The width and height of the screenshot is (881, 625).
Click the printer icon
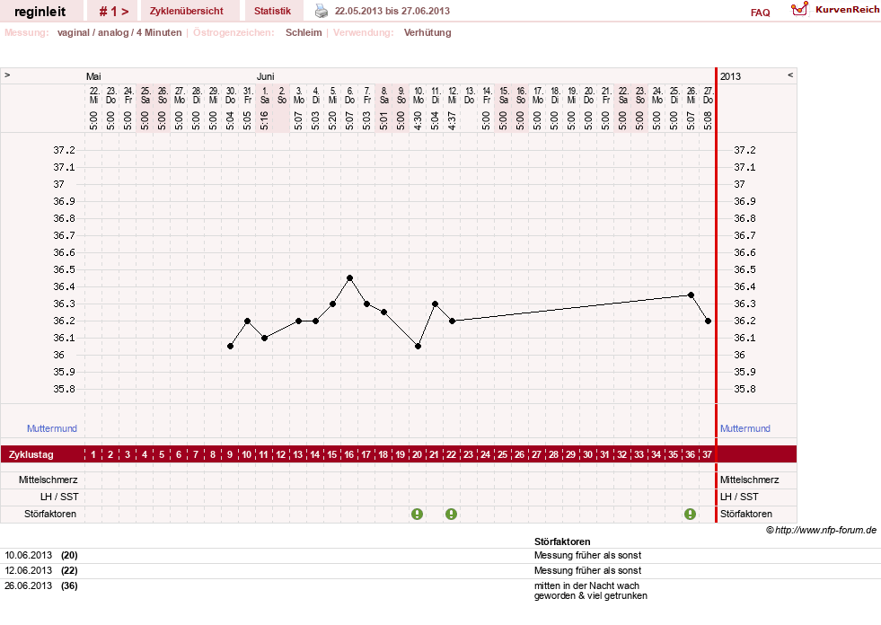[x=321, y=11]
